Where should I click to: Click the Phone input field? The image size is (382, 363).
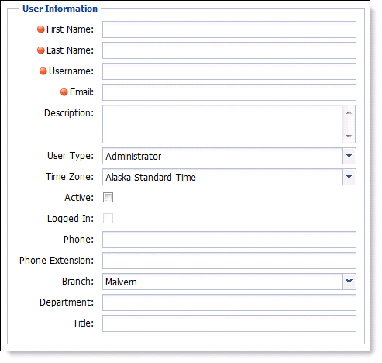point(229,240)
